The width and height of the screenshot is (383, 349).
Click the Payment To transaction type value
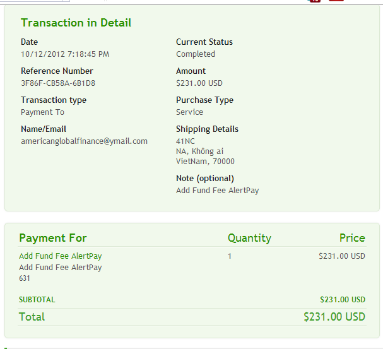pyautogui.click(x=42, y=112)
